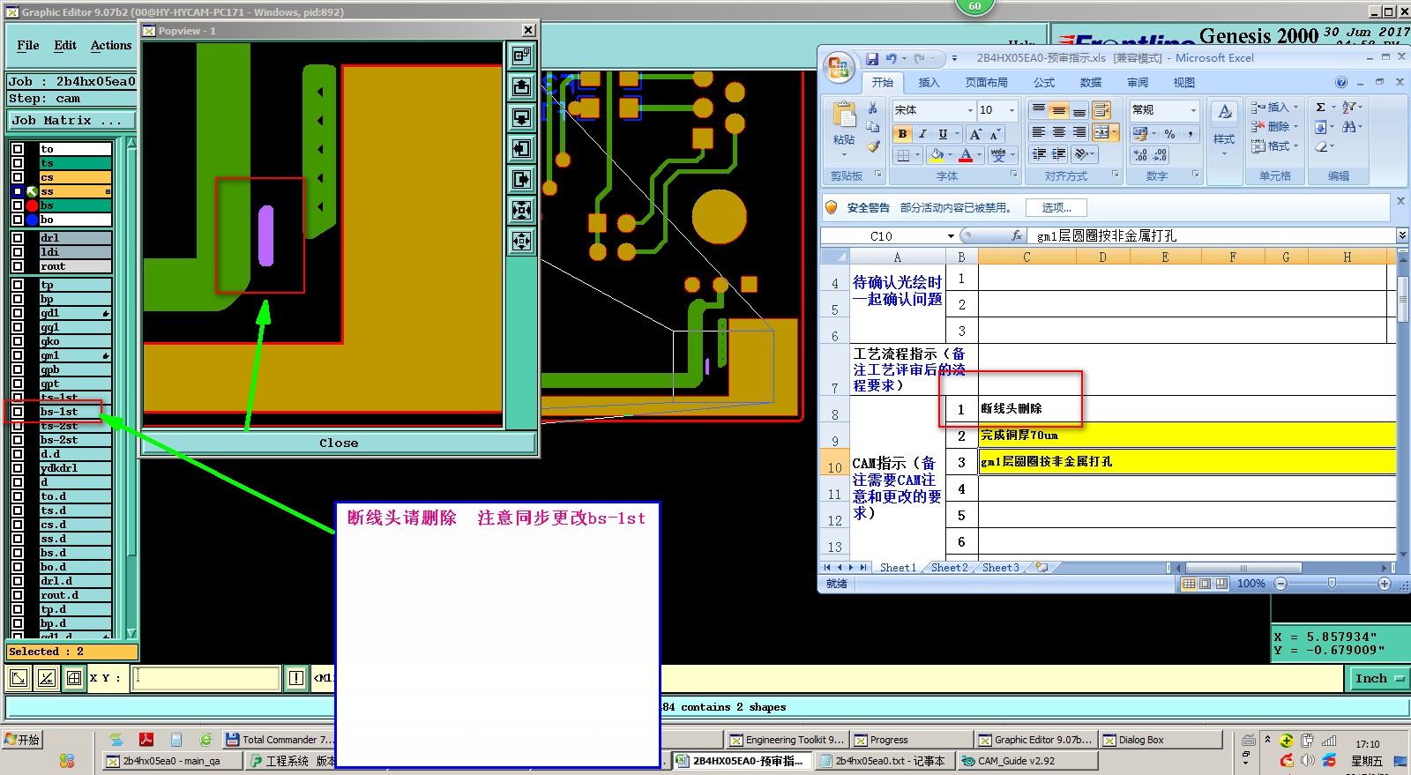Viewport: 1411px width, 775px height.
Task: Click the X Y coordinate input field
Action: [x=206, y=678]
